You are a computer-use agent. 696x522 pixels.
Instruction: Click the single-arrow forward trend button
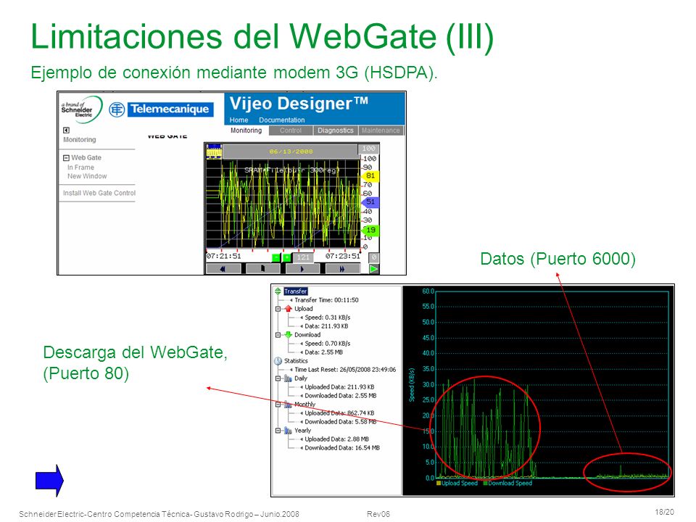(302, 268)
